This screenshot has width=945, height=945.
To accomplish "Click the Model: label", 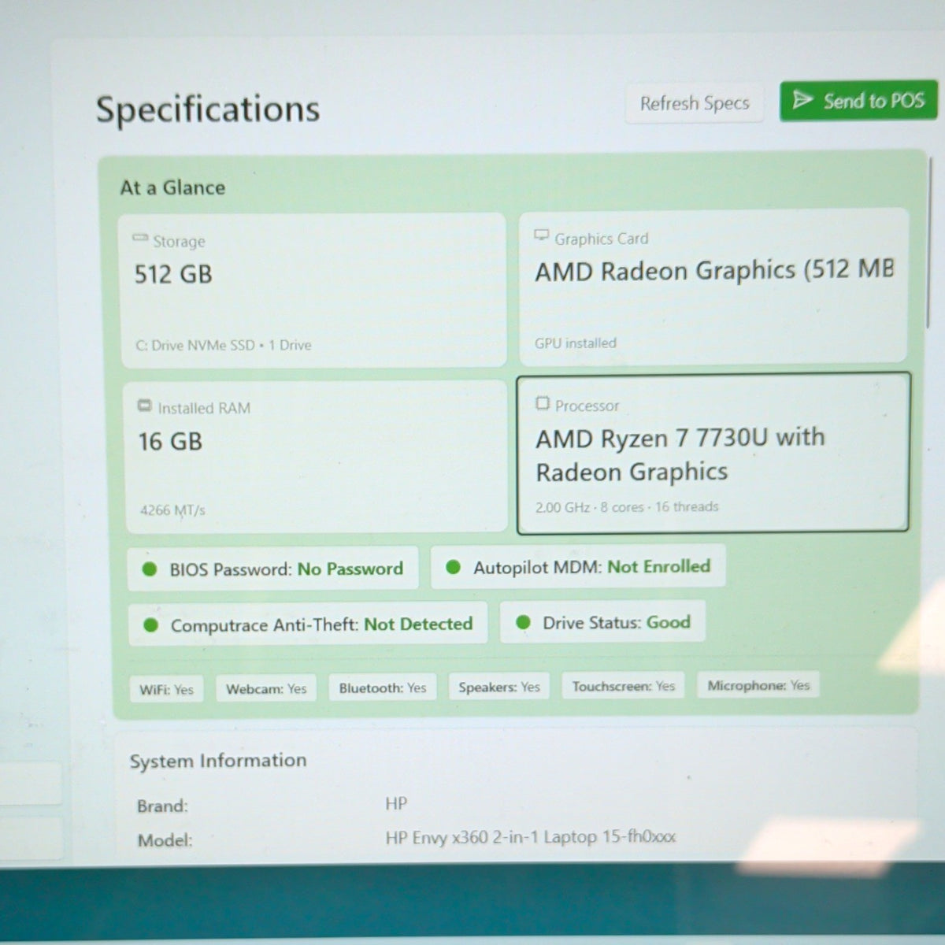I will pos(165,840).
